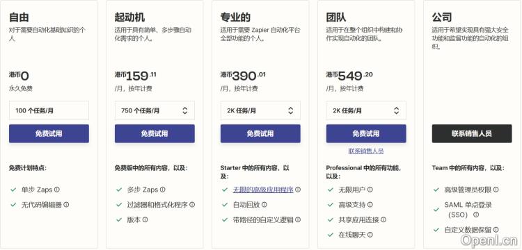This screenshot has width=522, height=250.
Task: Open the 750 个任务/月 dropdown
Action: pyautogui.click(x=155, y=110)
